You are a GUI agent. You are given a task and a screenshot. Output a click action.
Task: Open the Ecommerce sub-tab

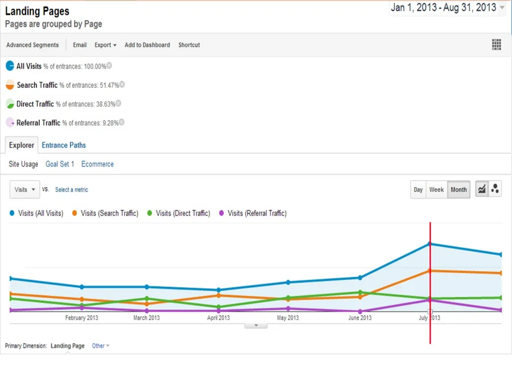click(97, 164)
